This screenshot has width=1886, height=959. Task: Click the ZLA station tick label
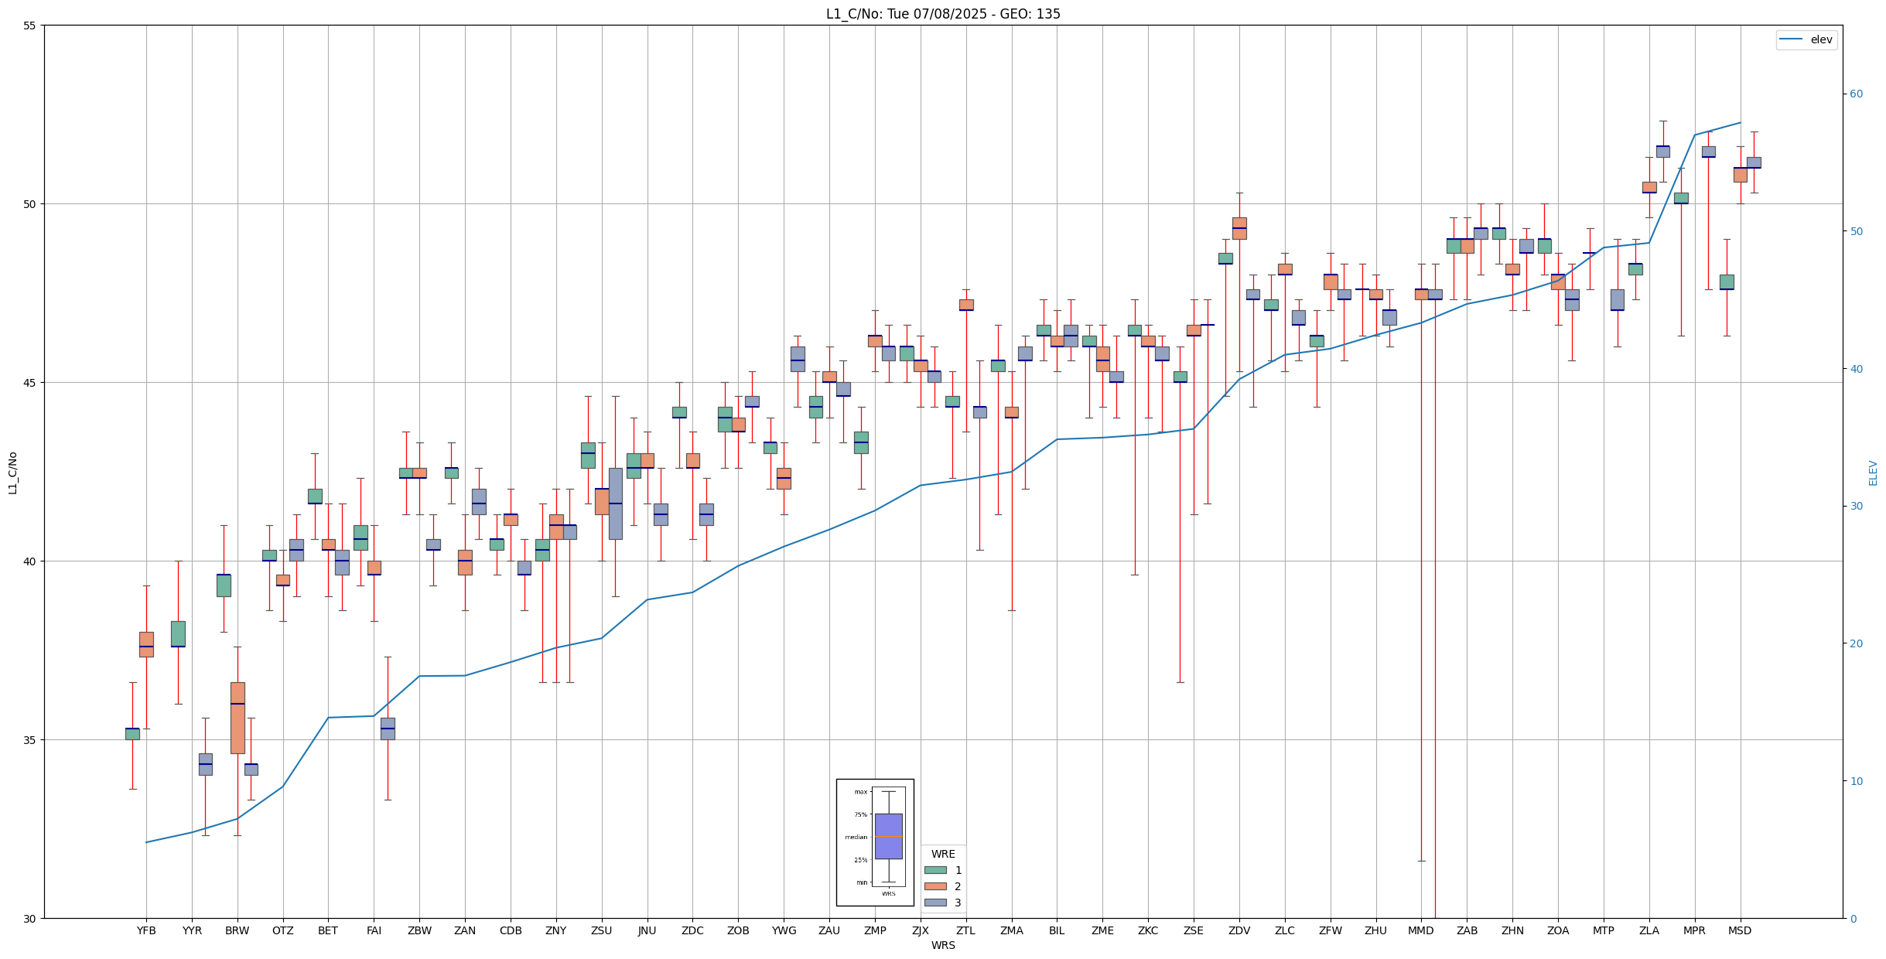coord(1649,930)
